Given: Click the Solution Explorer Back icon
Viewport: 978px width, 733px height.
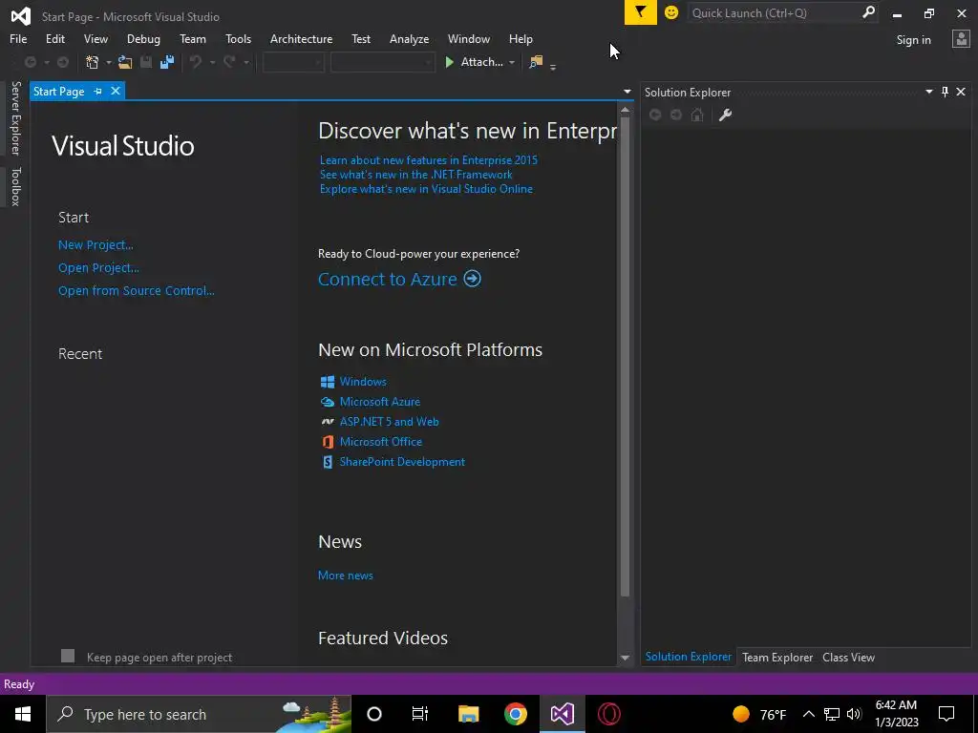Looking at the screenshot, I should pyautogui.click(x=655, y=115).
